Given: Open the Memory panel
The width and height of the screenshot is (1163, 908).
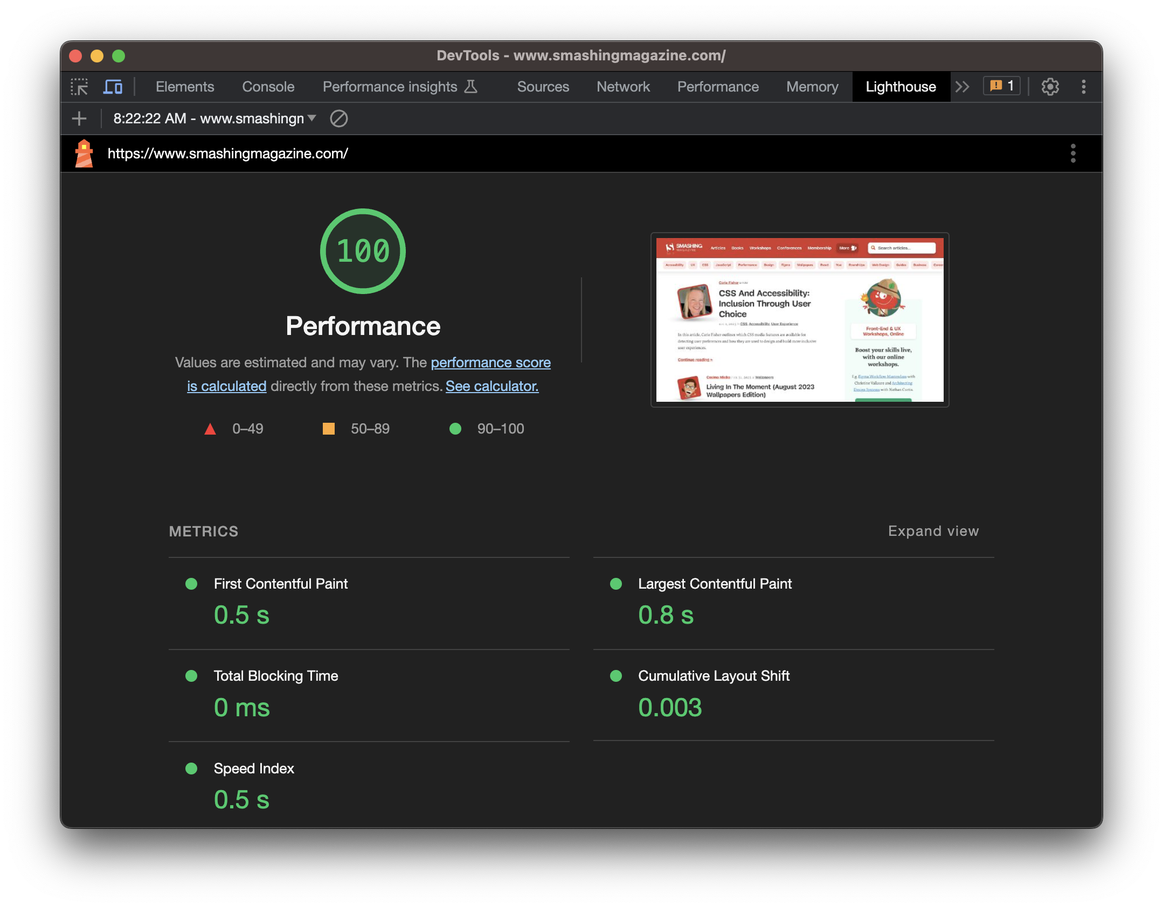Looking at the screenshot, I should click(x=812, y=86).
